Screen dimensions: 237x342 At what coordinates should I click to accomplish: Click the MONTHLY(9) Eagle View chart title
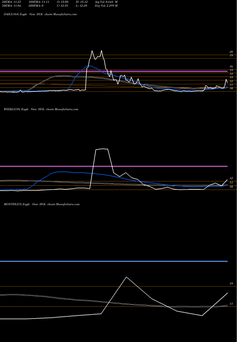click(x=42, y=204)
